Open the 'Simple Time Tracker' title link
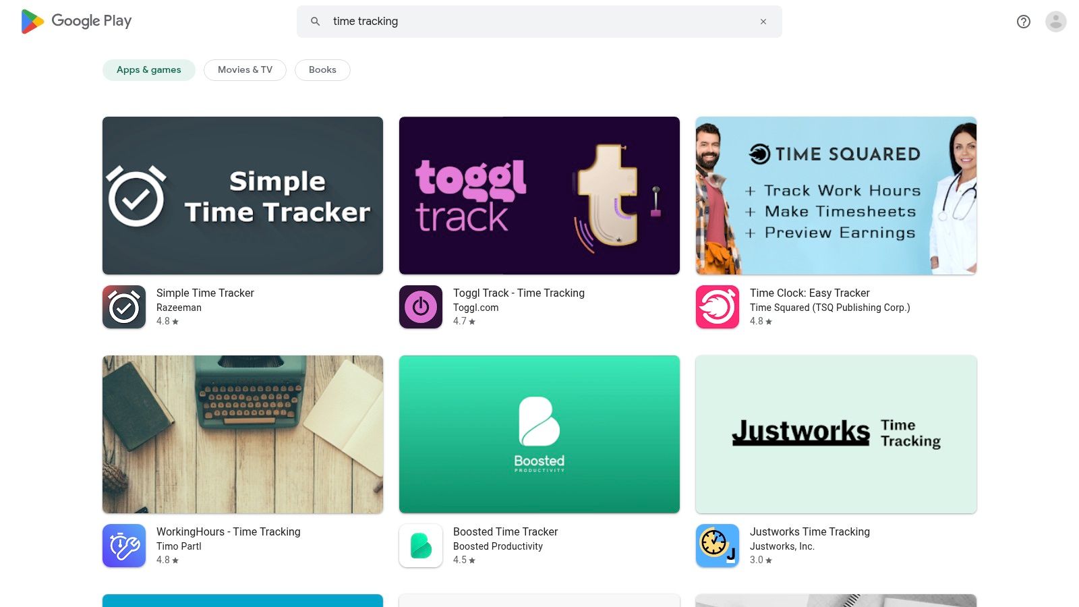Screen dimensions: 1079x607 205,293
